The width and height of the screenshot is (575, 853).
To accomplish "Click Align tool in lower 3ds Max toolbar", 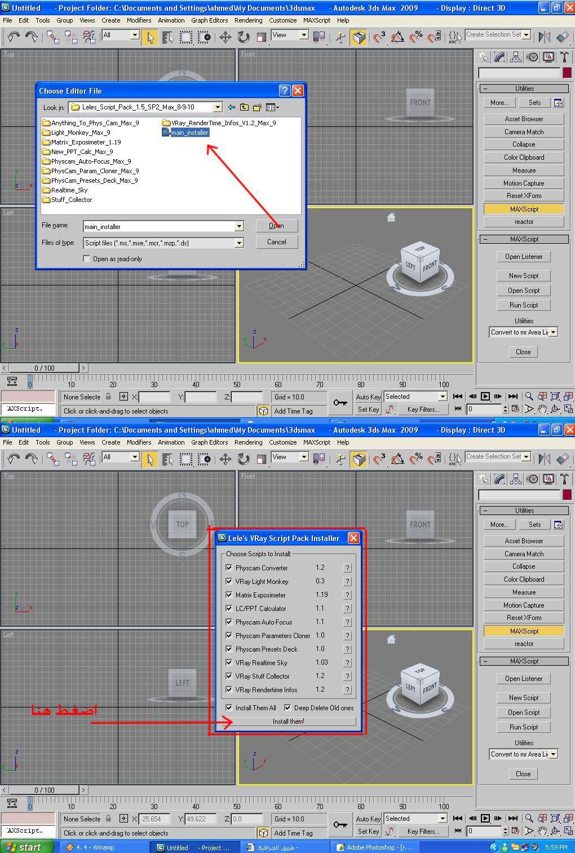I will (563, 459).
